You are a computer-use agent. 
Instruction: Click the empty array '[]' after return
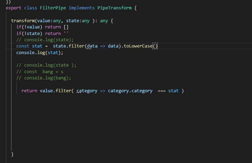coord(66,27)
